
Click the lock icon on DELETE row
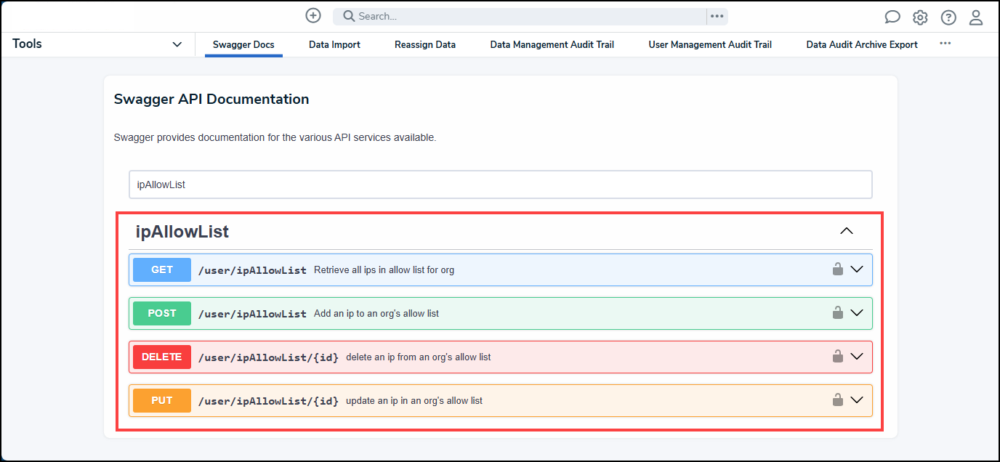click(x=837, y=356)
